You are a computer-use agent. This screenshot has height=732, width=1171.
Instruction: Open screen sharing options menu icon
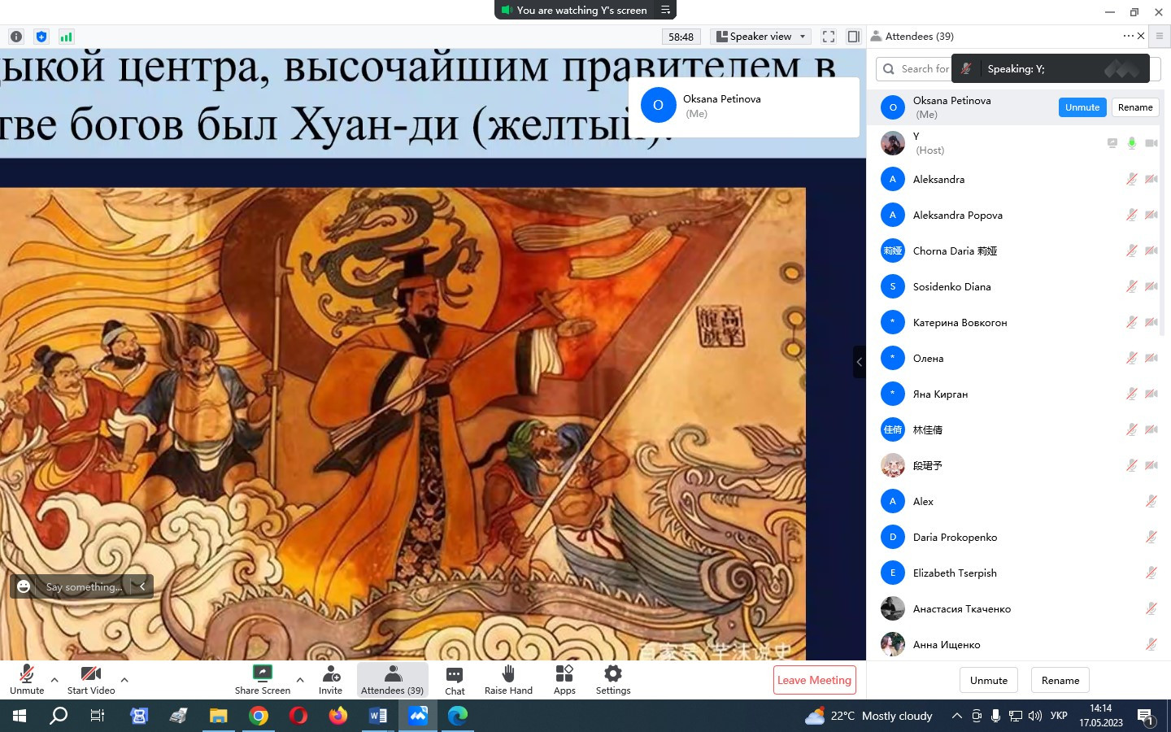[x=665, y=10]
